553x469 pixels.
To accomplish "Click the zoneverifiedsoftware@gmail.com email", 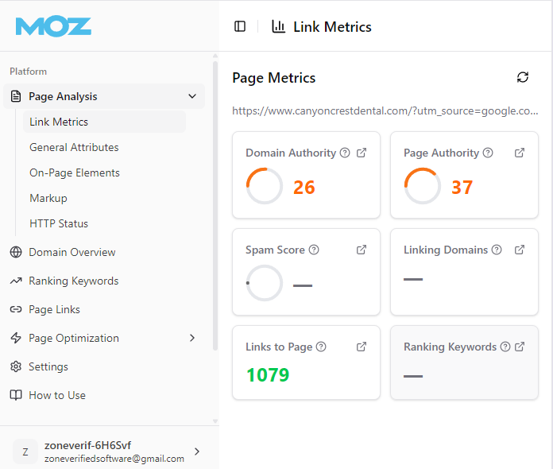I will click(114, 459).
